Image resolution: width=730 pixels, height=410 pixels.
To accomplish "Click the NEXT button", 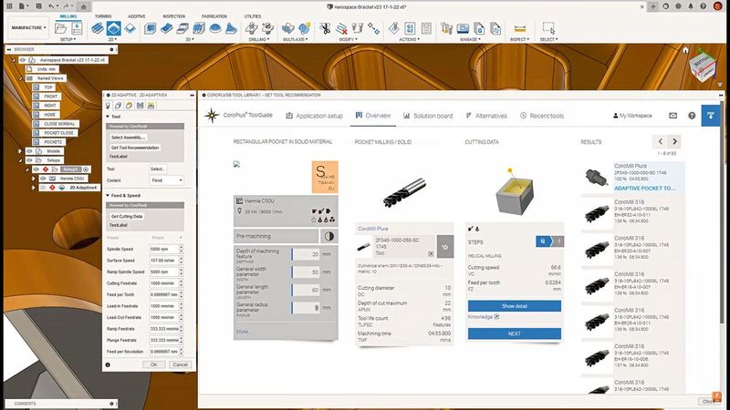I will pos(515,333).
